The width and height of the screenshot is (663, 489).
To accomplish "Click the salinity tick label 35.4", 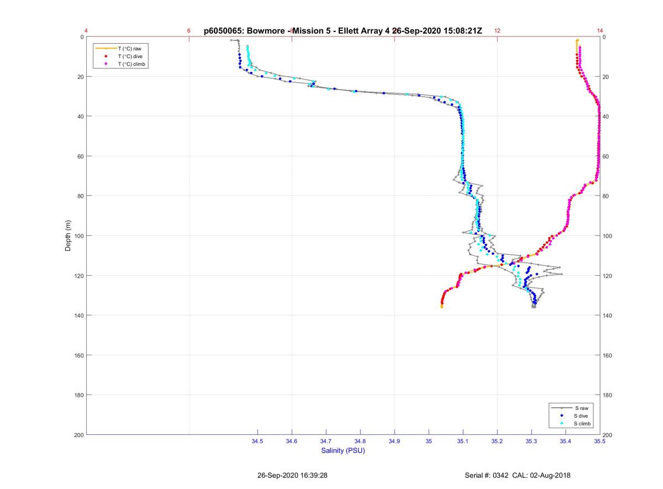I will pyautogui.click(x=566, y=441).
